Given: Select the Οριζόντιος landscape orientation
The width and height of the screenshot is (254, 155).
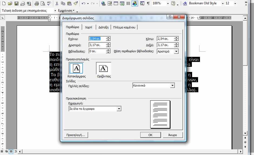Looking at the screenshot, I should click(x=103, y=68).
